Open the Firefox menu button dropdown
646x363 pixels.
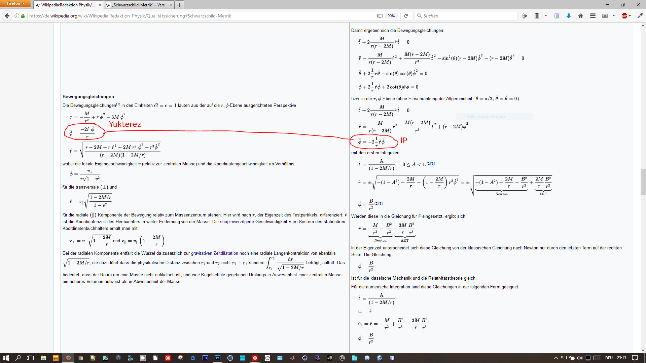pyautogui.click(x=15, y=3)
